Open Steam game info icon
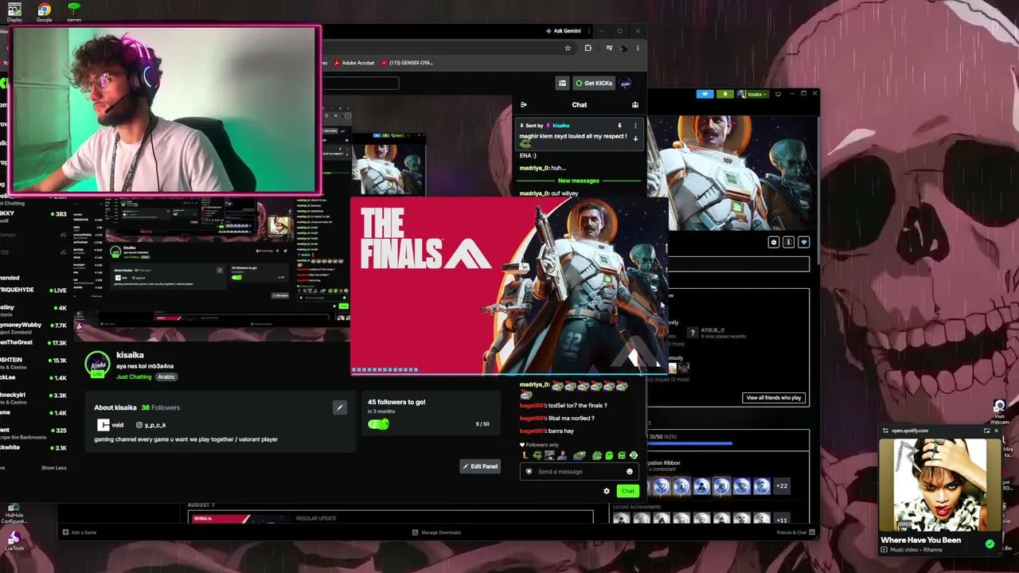This screenshot has width=1019, height=573. 788,242
